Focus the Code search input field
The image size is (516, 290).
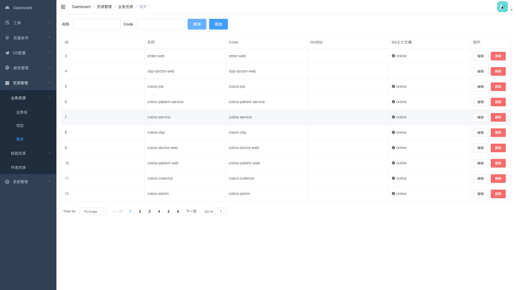coord(161,24)
